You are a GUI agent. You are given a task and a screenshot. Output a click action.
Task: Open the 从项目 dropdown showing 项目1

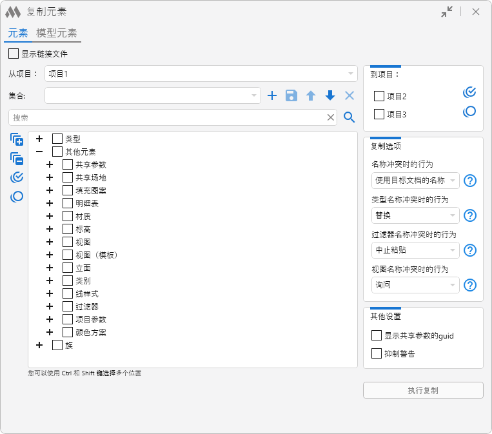201,74
